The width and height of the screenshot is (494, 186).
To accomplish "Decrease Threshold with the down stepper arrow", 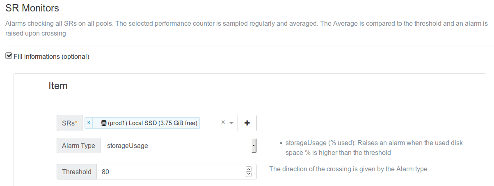I will pyautogui.click(x=248, y=175).
